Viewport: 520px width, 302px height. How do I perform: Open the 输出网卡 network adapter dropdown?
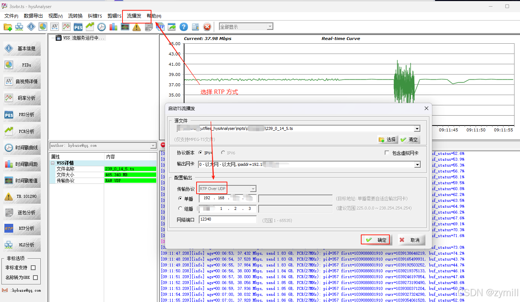417,164
